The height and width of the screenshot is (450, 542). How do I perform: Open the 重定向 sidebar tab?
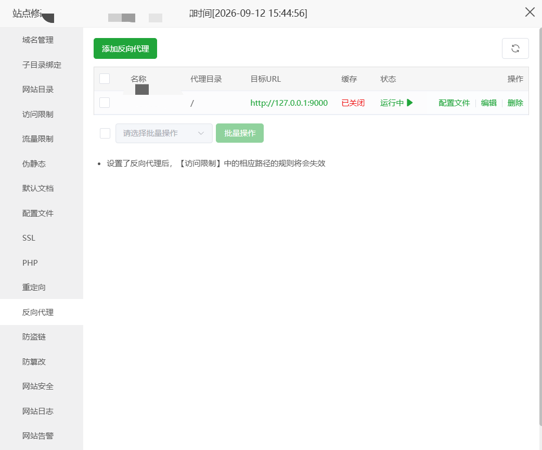coord(42,287)
